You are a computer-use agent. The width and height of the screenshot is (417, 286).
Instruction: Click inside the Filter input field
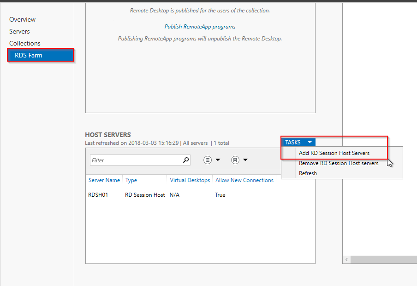[x=134, y=160]
